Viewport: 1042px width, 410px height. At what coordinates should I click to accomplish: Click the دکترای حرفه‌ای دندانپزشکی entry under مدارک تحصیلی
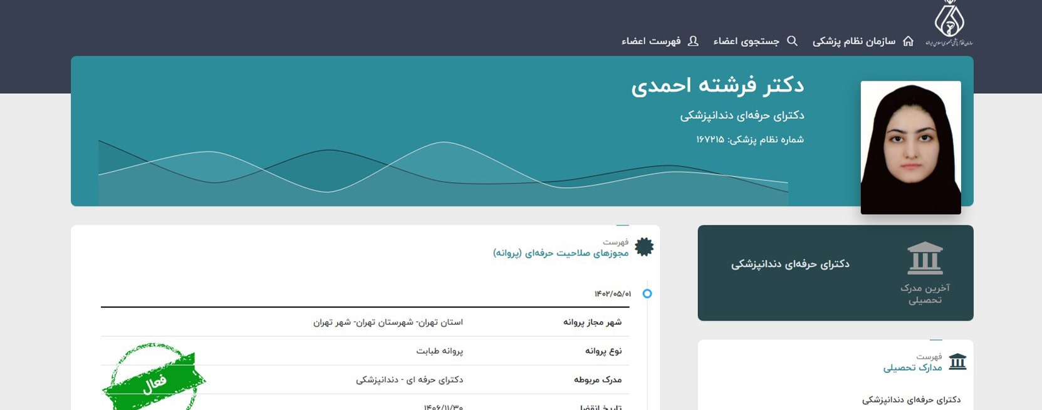coord(911,399)
